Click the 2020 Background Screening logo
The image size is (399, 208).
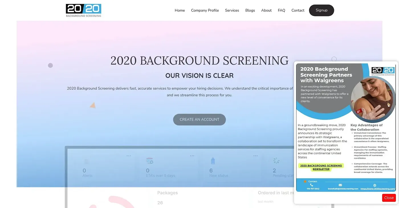84,11
